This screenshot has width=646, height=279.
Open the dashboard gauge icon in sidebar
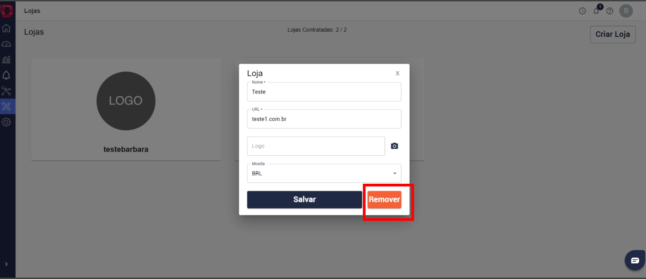pos(6,44)
